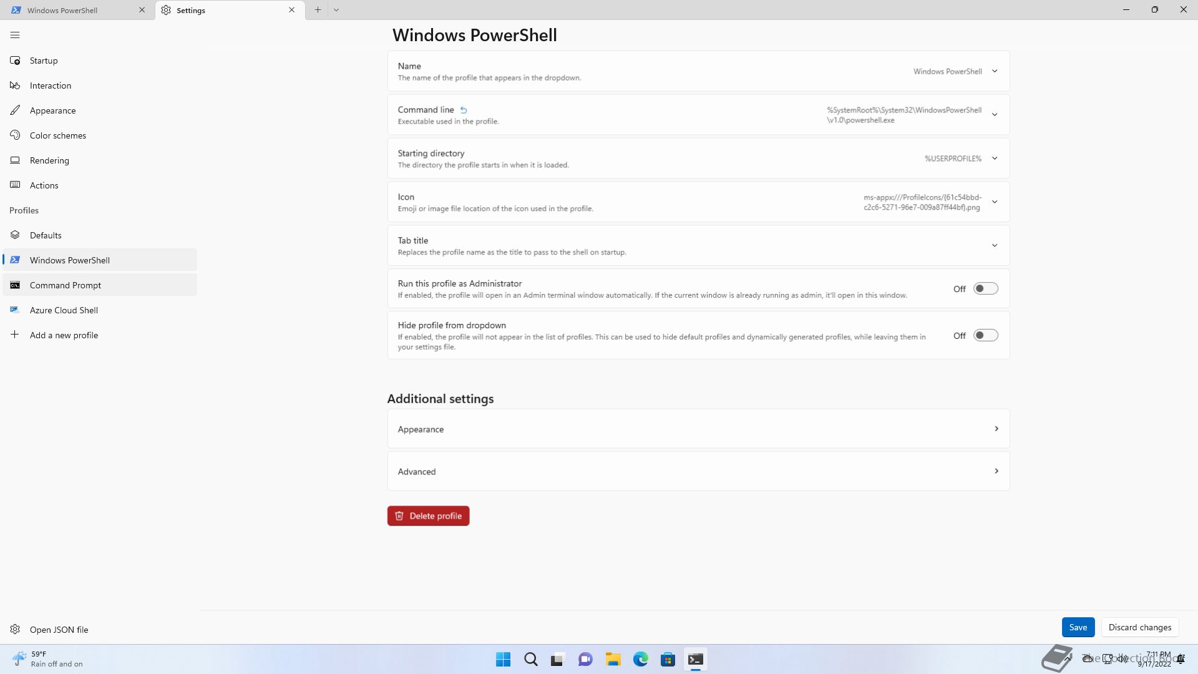The image size is (1198, 674).
Task: Toggle Run this profile as Administrator
Action: click(x=986, y=289)
